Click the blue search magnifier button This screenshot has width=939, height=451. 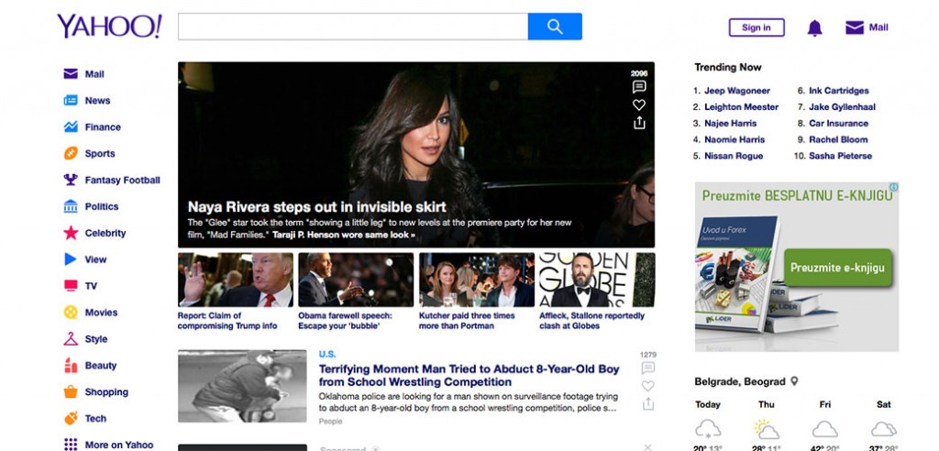click(x=555, y=27)
